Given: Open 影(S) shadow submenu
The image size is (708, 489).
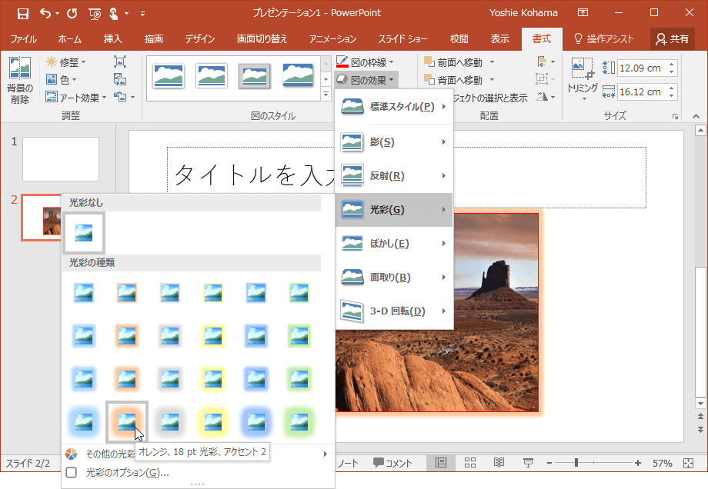Looking at the screenshot, I should 394,142.
